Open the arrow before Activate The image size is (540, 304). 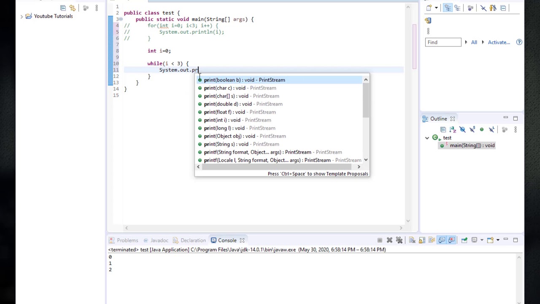pos(483,42)
